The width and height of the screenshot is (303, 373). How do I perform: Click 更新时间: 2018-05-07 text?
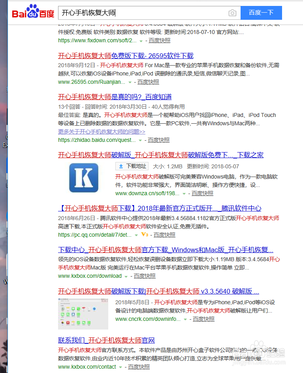(x=213, y=166)
